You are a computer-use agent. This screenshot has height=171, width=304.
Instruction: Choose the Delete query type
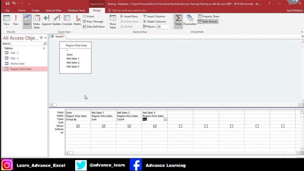77,20
